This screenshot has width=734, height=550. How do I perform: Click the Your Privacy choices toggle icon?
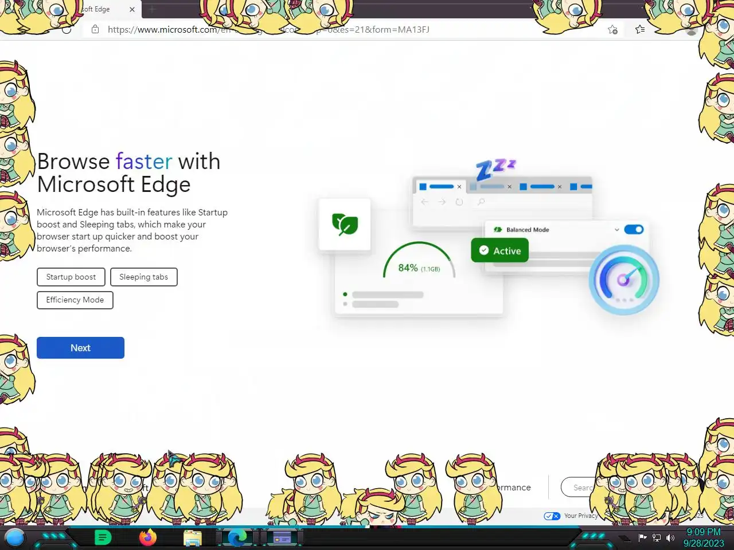552,516
